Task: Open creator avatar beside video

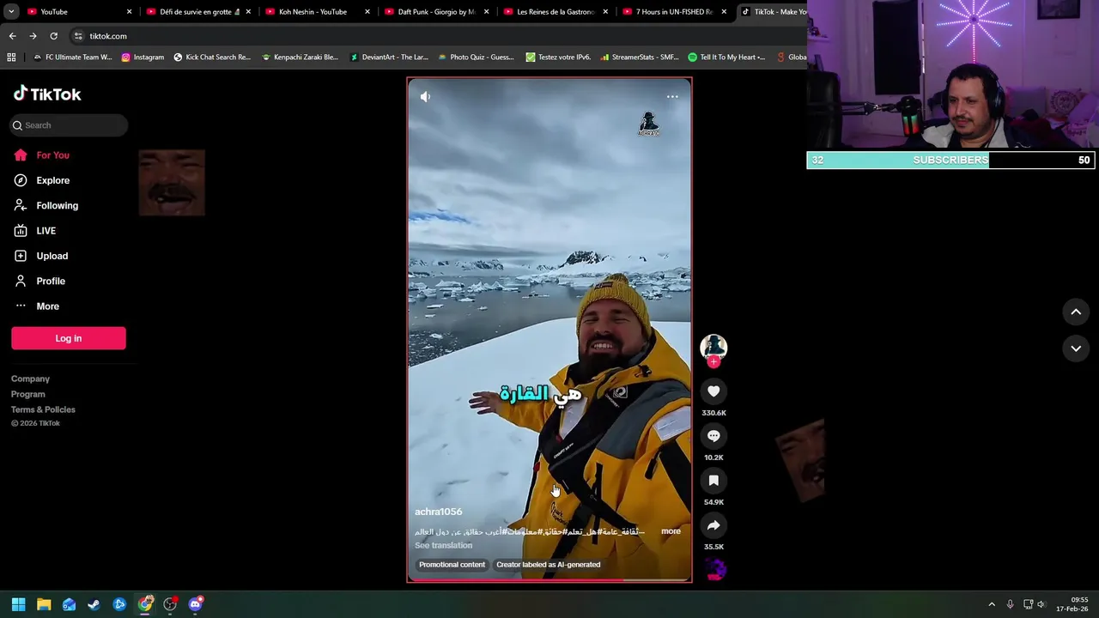Action: tap(713, 347)
